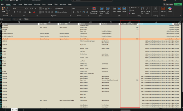Viewport: 183px width, 111px height.
Task: Open Add-ins
Action: 163,10
